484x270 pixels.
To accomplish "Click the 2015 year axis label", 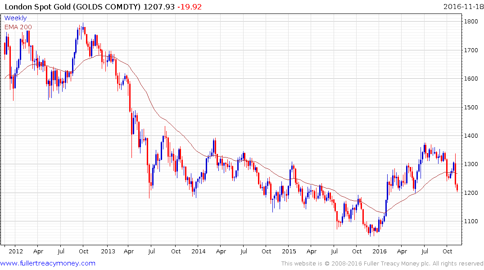I will [289, 251].
